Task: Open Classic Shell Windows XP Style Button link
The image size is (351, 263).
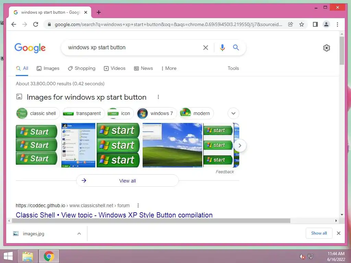Action: click(x=114, y=215)
